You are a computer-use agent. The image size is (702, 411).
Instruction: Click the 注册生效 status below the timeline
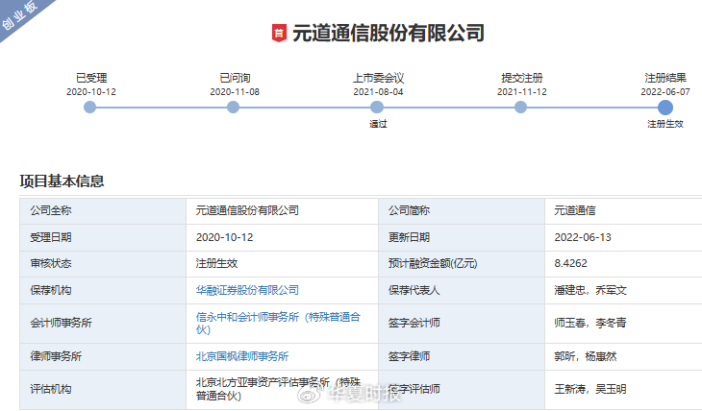coord(665,124)
